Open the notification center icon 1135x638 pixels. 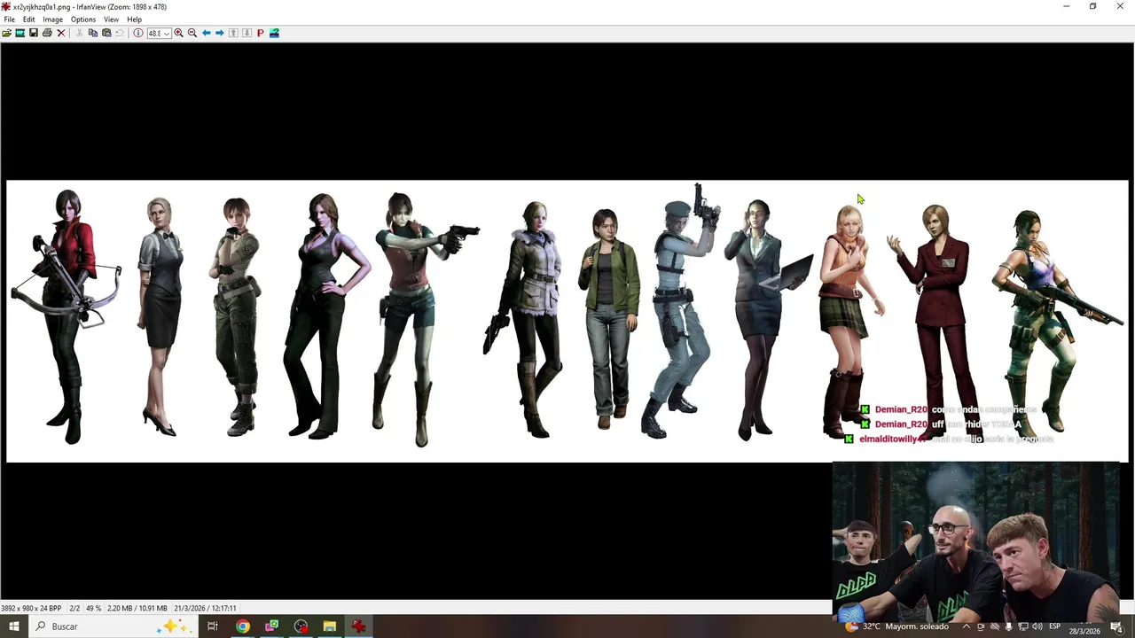click(x=1116, y=626)
